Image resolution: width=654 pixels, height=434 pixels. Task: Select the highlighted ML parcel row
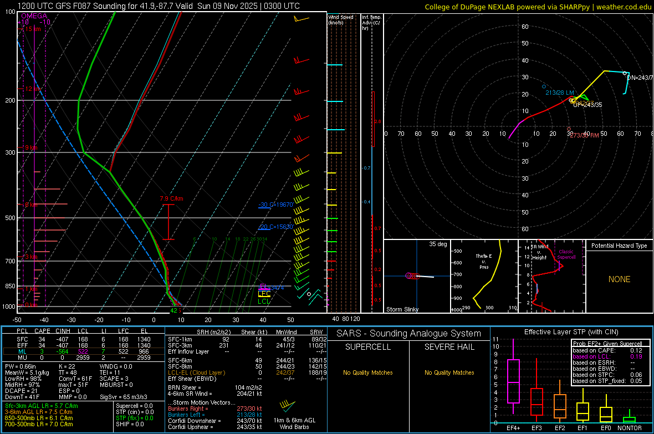point(84,351)
